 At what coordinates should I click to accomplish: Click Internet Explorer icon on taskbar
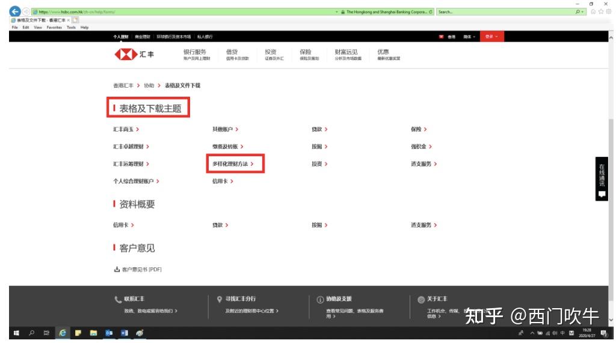(x=62, y=333)
